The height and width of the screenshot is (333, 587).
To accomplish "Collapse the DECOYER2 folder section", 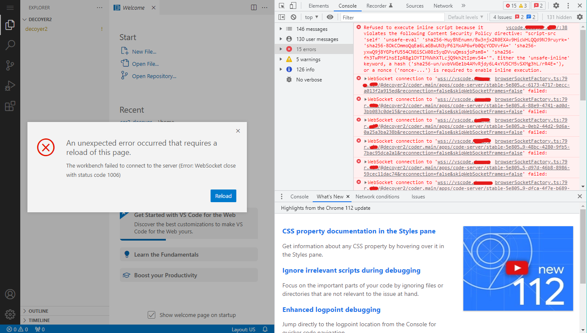I will pos(65,19).
